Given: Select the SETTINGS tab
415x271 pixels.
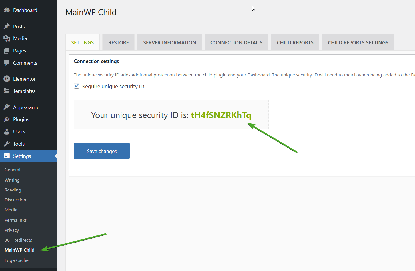Looking at the screenshot, I should (x=83, y=42).
